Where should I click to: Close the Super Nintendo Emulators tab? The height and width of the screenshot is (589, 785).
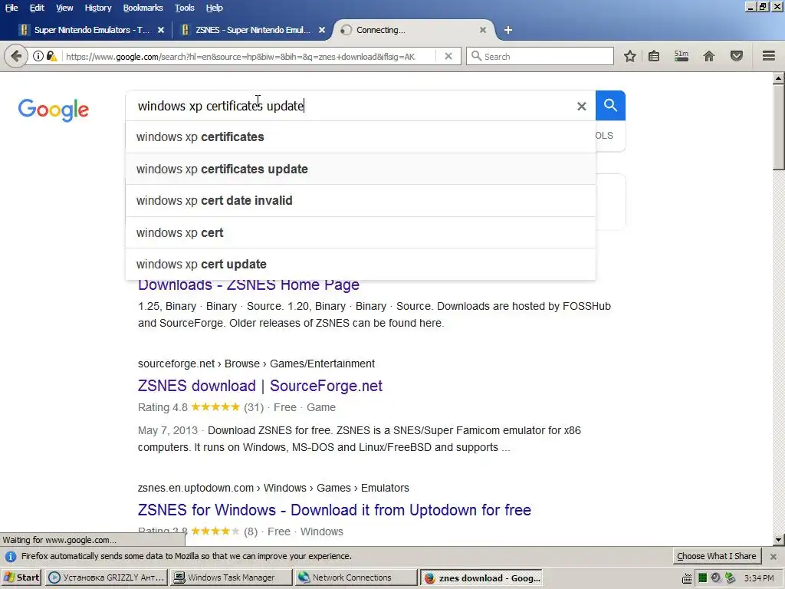click(161, 30)
